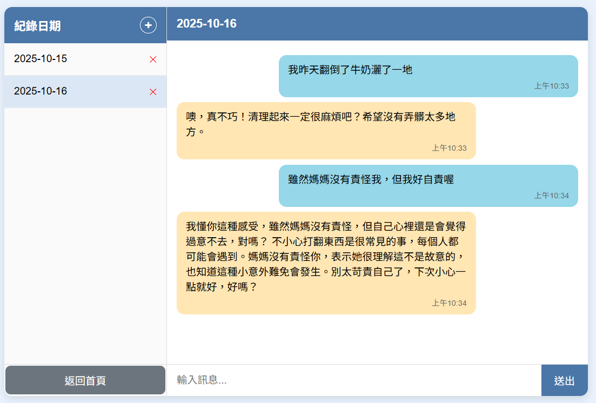Delete the 2025-10-16 record with its red X
The width and height of the screenshot is (596, 403).
tap(153, 92)
